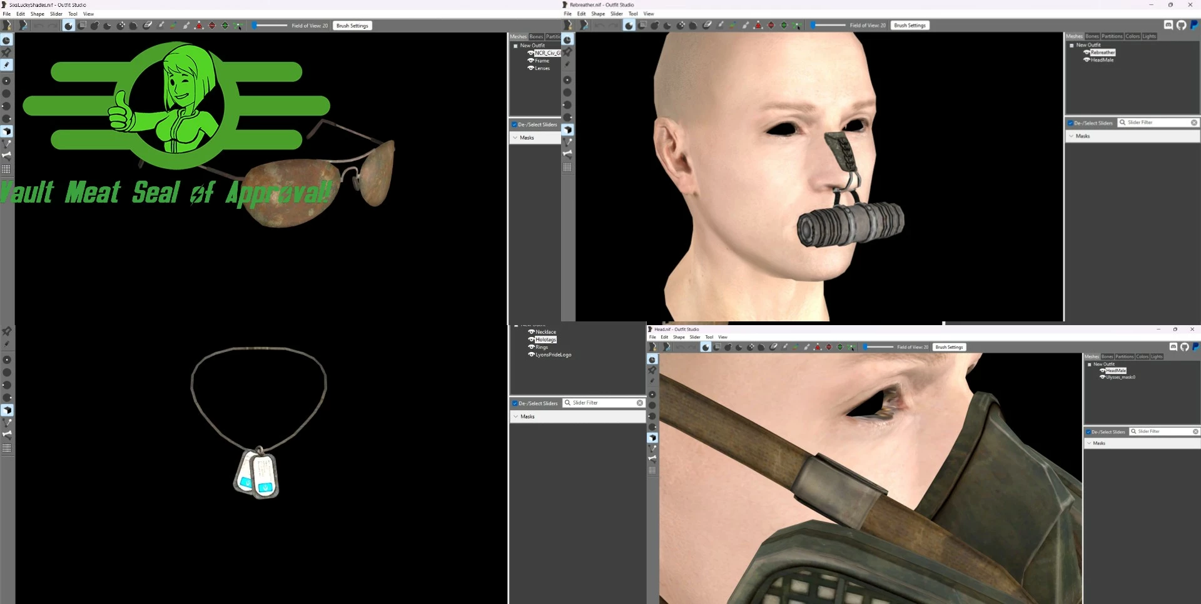Collapse Masks section in SixsLuckyShades window
1201x604 pixels.
(515, 138)
